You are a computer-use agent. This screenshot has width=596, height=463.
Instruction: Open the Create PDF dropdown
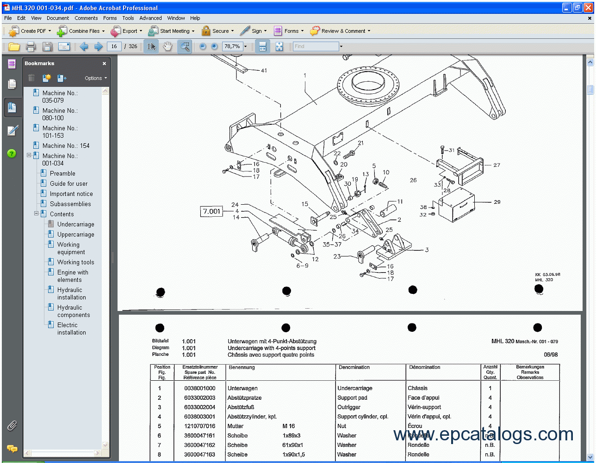(30, 31)
